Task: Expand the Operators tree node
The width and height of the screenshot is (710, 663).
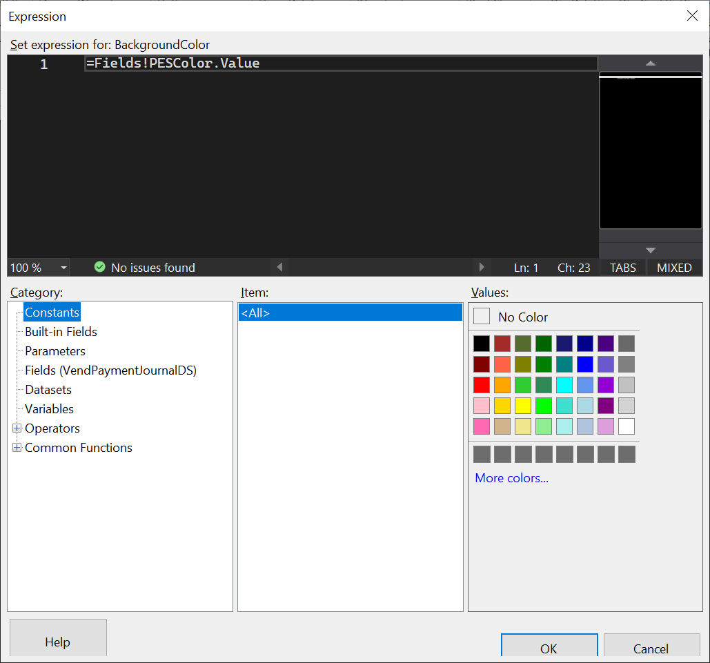Action: (17, 428)
